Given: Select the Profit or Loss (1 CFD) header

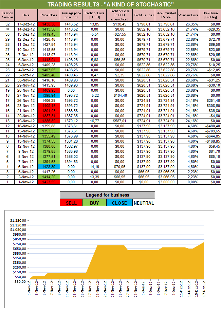Looking at the screenshot, I should (94, 15).
